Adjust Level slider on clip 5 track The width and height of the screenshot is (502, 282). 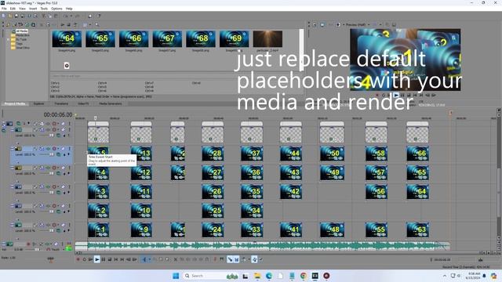pyautogui.click(x=52, y=154)
